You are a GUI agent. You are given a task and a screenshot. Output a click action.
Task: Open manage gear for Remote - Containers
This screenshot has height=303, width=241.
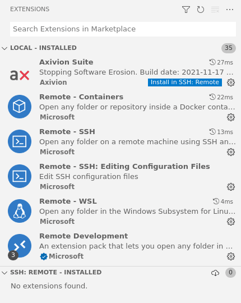pos(231,117)
